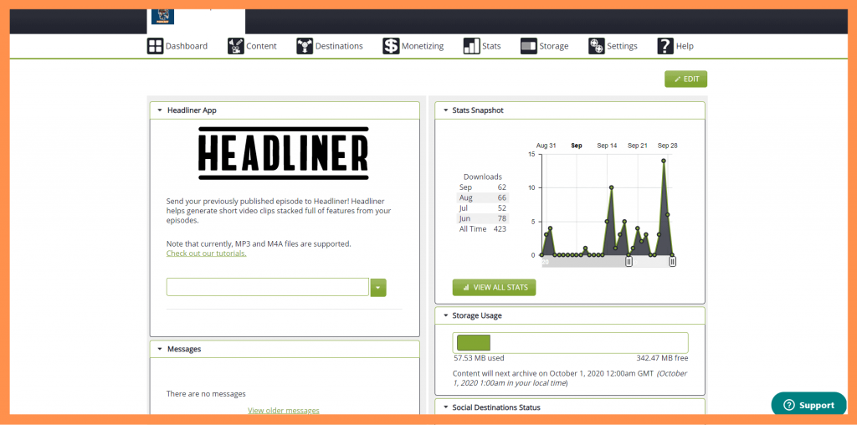Click the right chart range slider handle
The height and width of the screenshot is (425, 857).
point(672,262)
